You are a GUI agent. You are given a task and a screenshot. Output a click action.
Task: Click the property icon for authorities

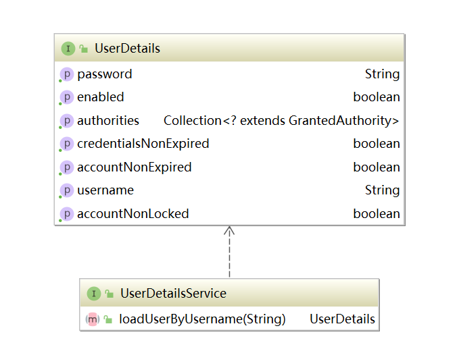67,121
